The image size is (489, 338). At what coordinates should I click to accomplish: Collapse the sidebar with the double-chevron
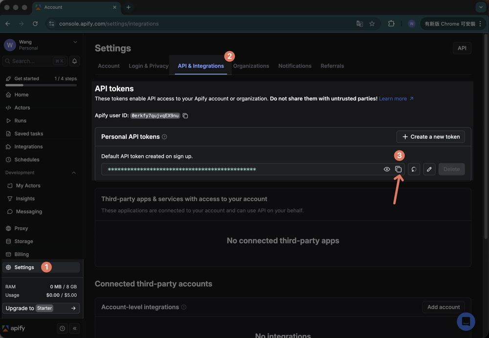(x=74, y=328)
